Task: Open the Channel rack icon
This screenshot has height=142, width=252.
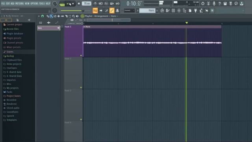Action: point(173,11)
